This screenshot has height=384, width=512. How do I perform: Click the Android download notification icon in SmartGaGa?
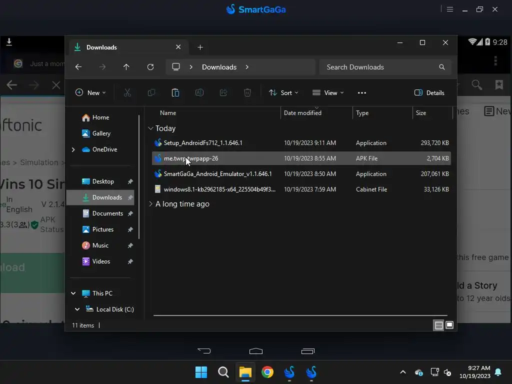pos(9,42)
